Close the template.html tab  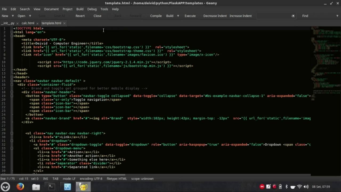pos(64,23)
